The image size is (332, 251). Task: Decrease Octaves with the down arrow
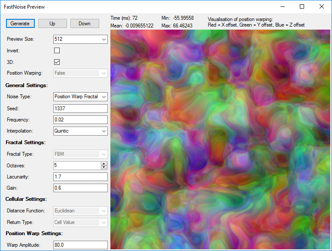pyautogui.click(x=104, y=167)
